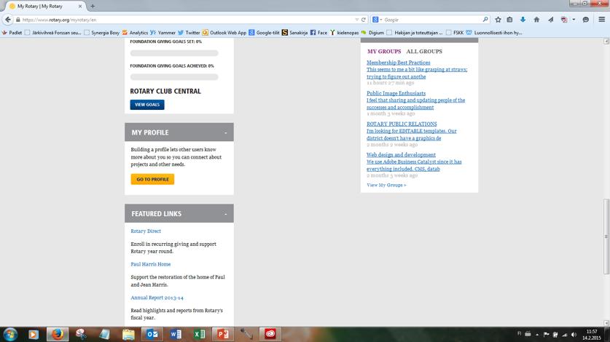Open the Rotary Direct link
610x342 pixels.
click(146, 231)
